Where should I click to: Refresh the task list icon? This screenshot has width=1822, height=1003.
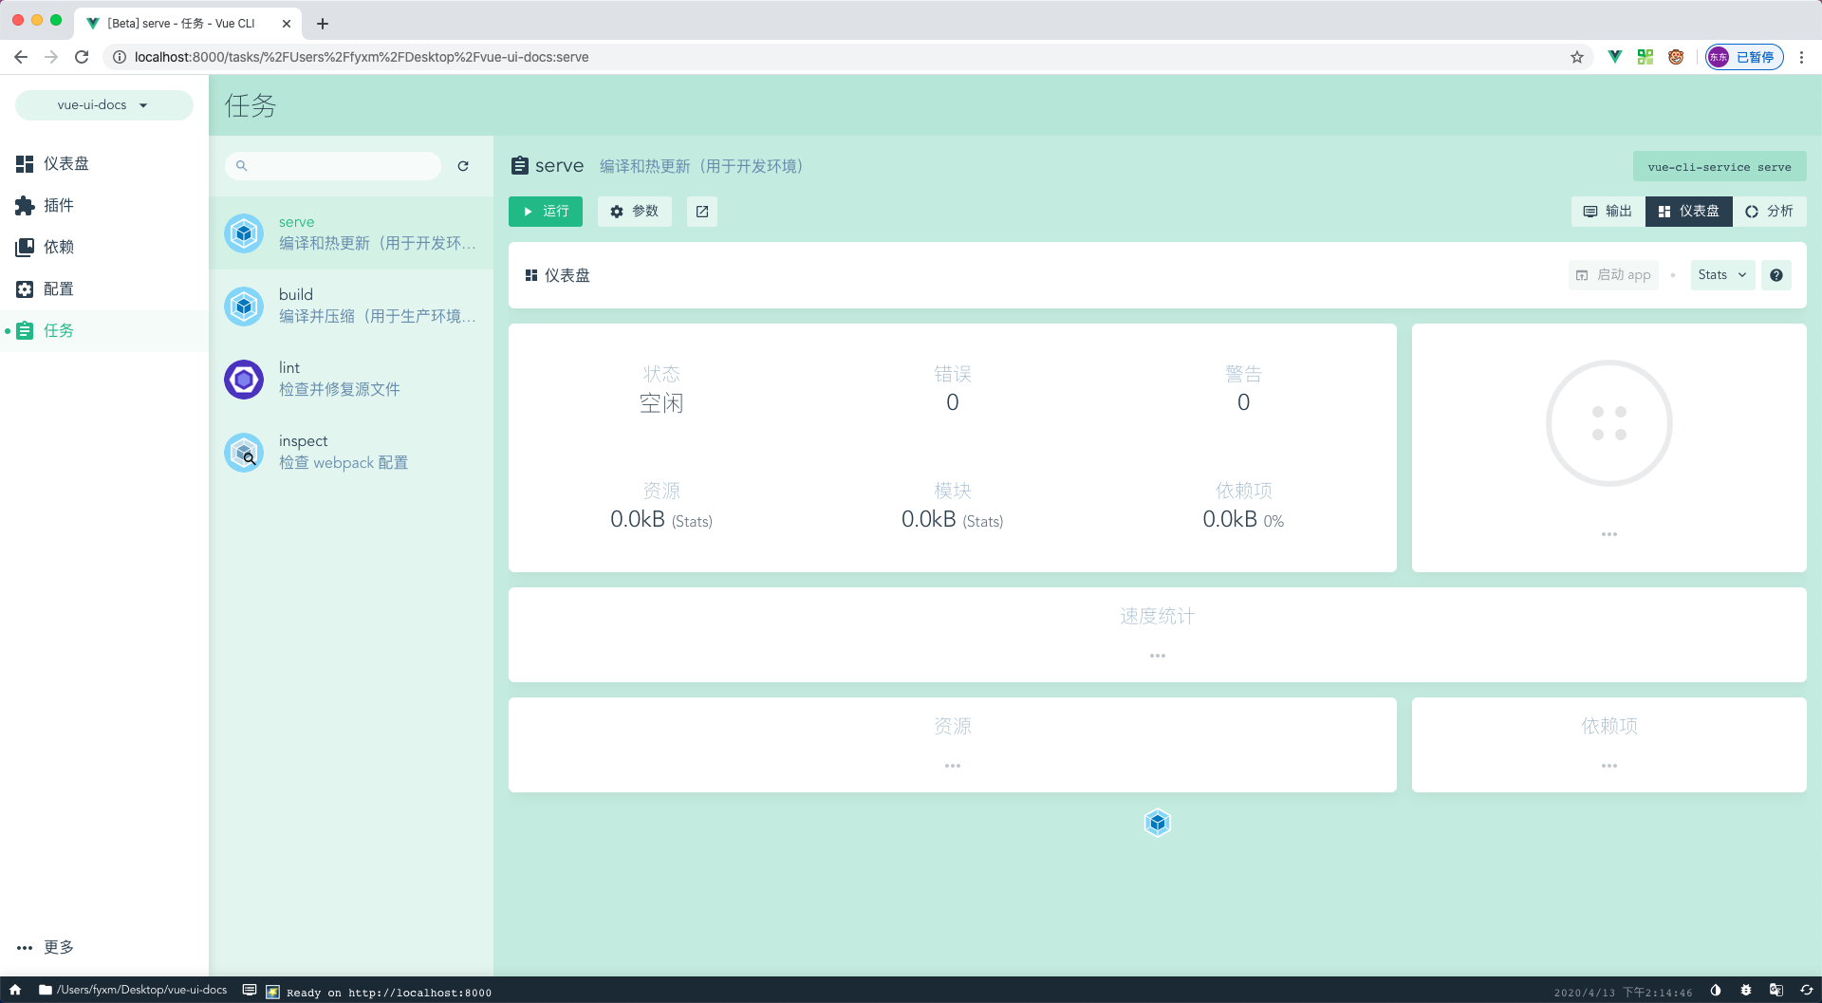(x=463, y=165)
